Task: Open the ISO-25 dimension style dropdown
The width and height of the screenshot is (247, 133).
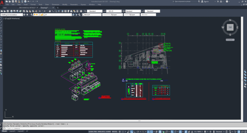Action: (x=114, y=11)
